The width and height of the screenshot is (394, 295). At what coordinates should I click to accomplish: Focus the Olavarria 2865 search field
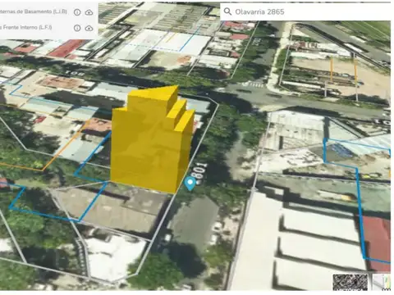pyautogui.click(x=305, y=11)
